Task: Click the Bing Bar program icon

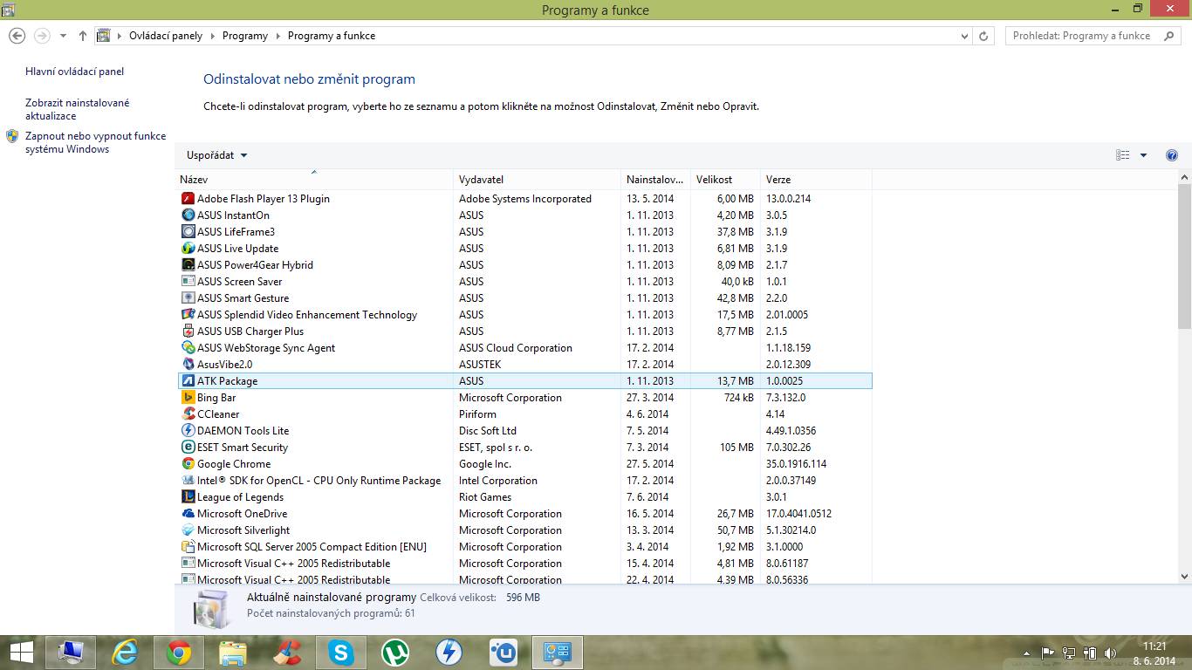Action: 188,398
